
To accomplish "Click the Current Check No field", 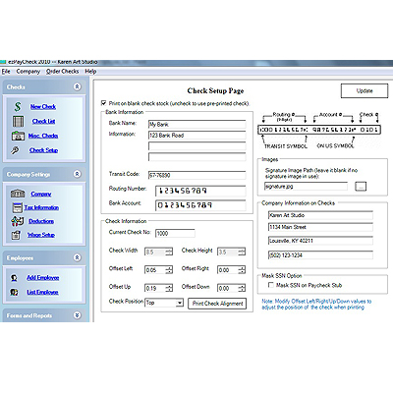I will (175, 233).
